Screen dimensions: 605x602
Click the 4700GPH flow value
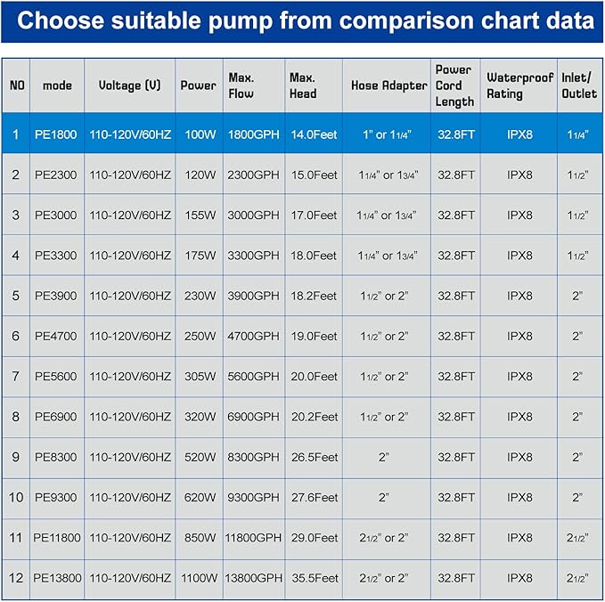tap(254, 336)
